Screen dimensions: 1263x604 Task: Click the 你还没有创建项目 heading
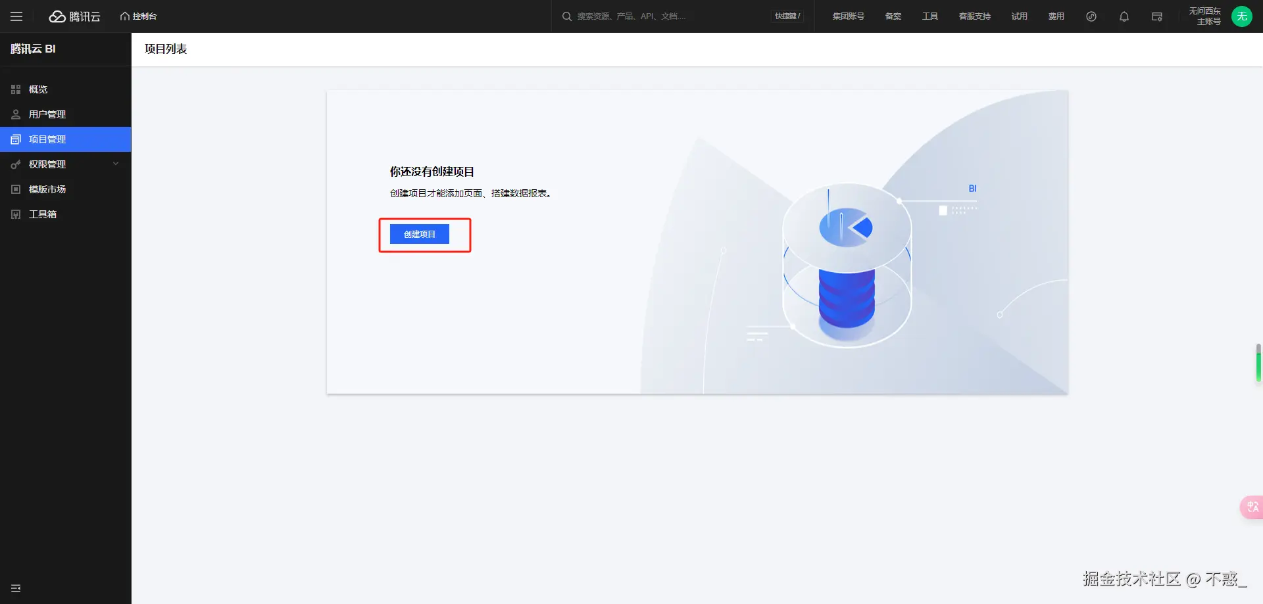click(432, 172)
